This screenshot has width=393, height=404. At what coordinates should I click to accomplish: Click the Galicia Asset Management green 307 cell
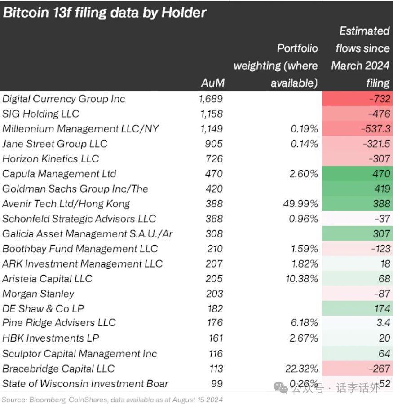(357, 233)
